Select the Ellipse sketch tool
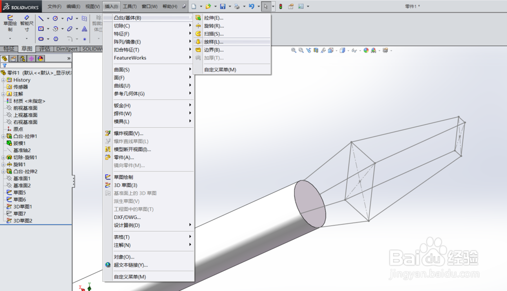This screenshot has height=291, width=507. pos(69,29)
